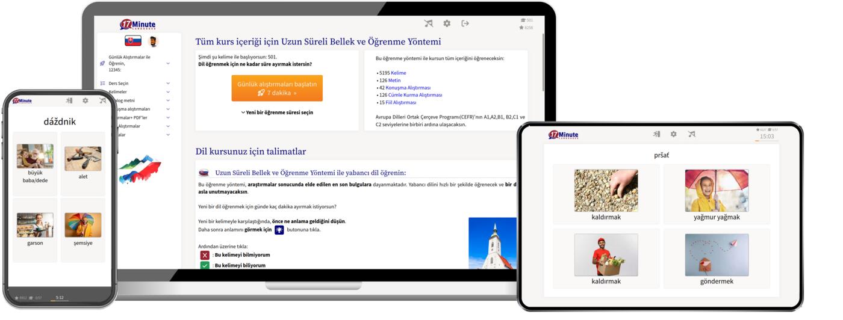Expand the Dialog metni sidebar chevron
The height and width of the screenshot is (320, 843).
tap(168, 100)
